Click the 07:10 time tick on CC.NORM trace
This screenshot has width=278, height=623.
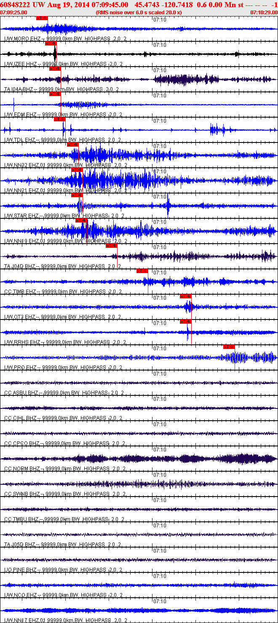point(160,450)
